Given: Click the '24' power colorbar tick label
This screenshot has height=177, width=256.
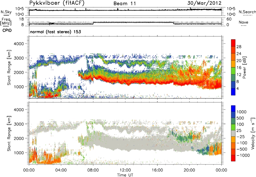Looking at the screenshot, I should (x=239, y=54).
